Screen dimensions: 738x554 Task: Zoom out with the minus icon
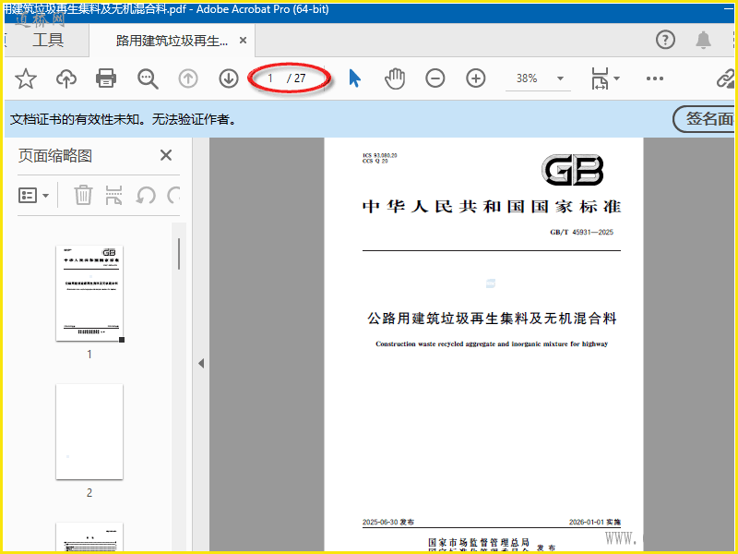point(434,78)
